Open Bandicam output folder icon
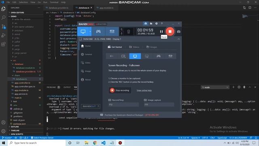The height and width of the screenshot is (146, 259). [x=151, y=24]
